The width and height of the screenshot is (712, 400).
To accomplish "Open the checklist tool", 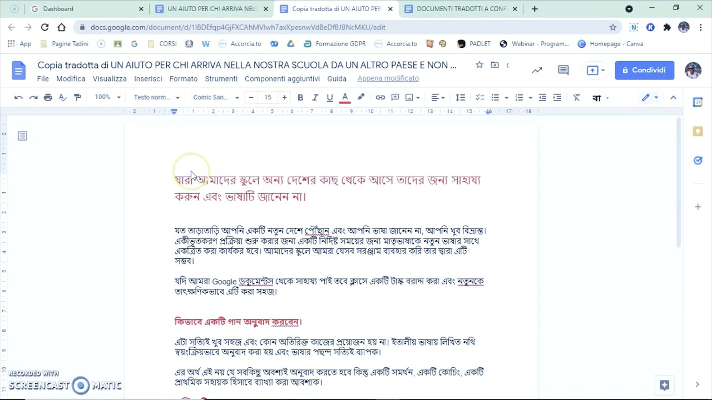I will click(480, 97).
